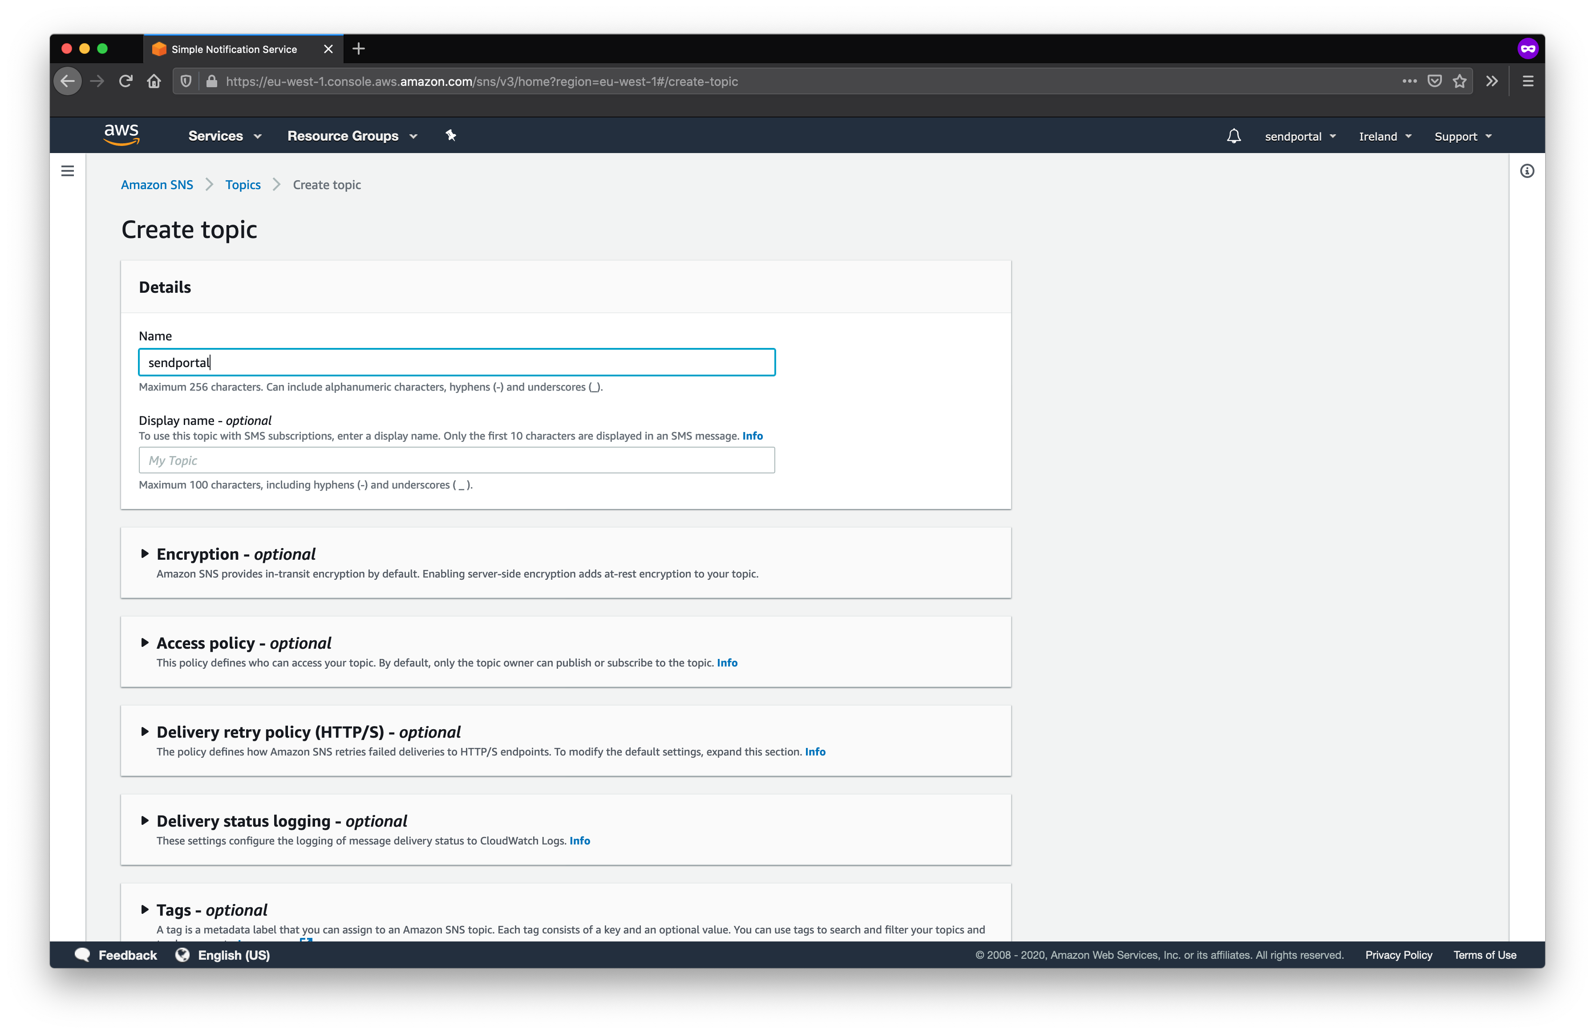The height and width of the screenshot is (1034, 1595).
Task: Open the notifications bell
Action: click(1233, 136)
